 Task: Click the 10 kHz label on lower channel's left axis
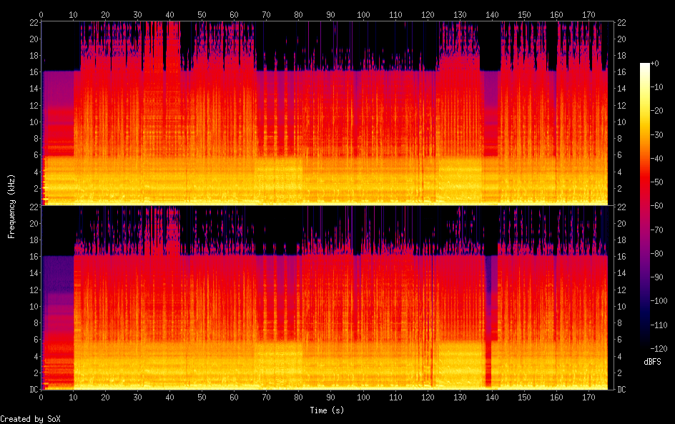click(33, 306)
